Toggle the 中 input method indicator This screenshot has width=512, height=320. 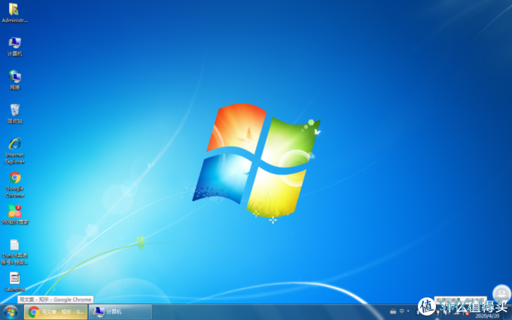[x=401, y=311]
